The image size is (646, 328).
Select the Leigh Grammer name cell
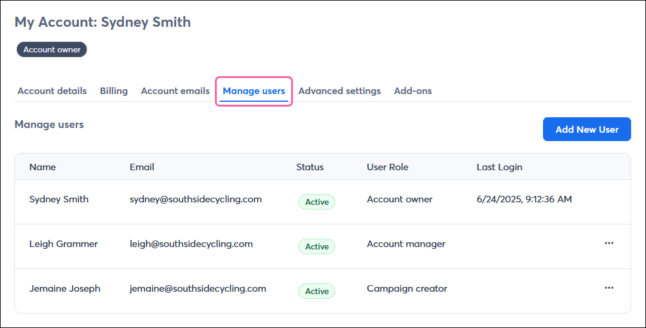tap(64, 244)
